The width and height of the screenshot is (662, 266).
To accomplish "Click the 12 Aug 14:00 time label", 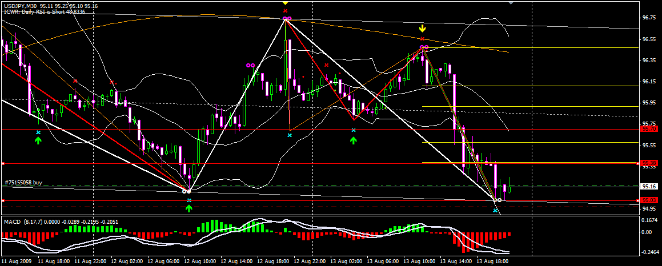I will [x=235, y=261].
